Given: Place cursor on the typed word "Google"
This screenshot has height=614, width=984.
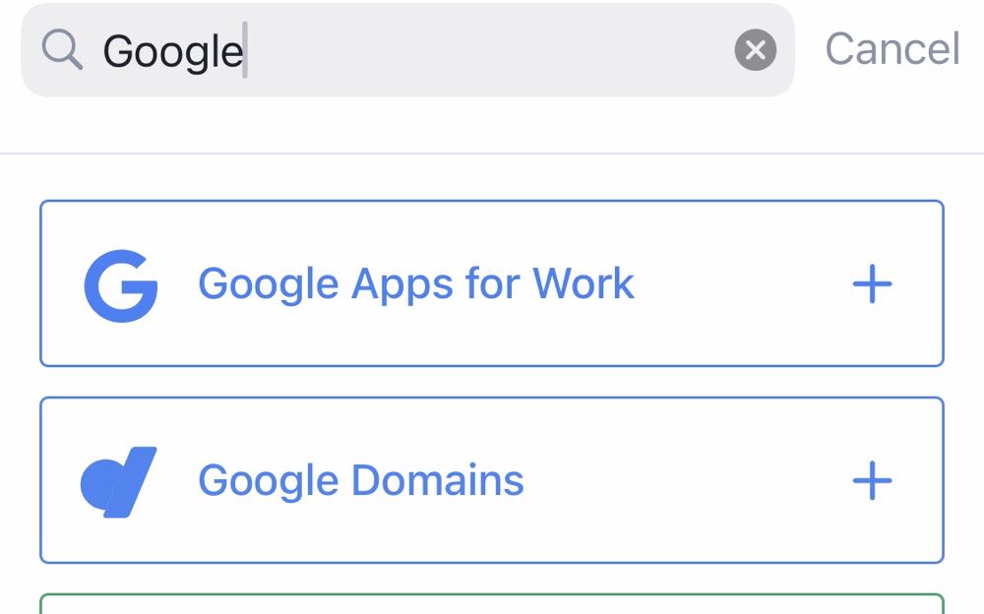Looking at the screenshot, I should pyautogui.click(x=172, y=51).
